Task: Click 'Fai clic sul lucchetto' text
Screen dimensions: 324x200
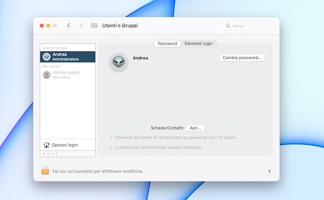Action: pyautogui.click(x=98, y=171)
